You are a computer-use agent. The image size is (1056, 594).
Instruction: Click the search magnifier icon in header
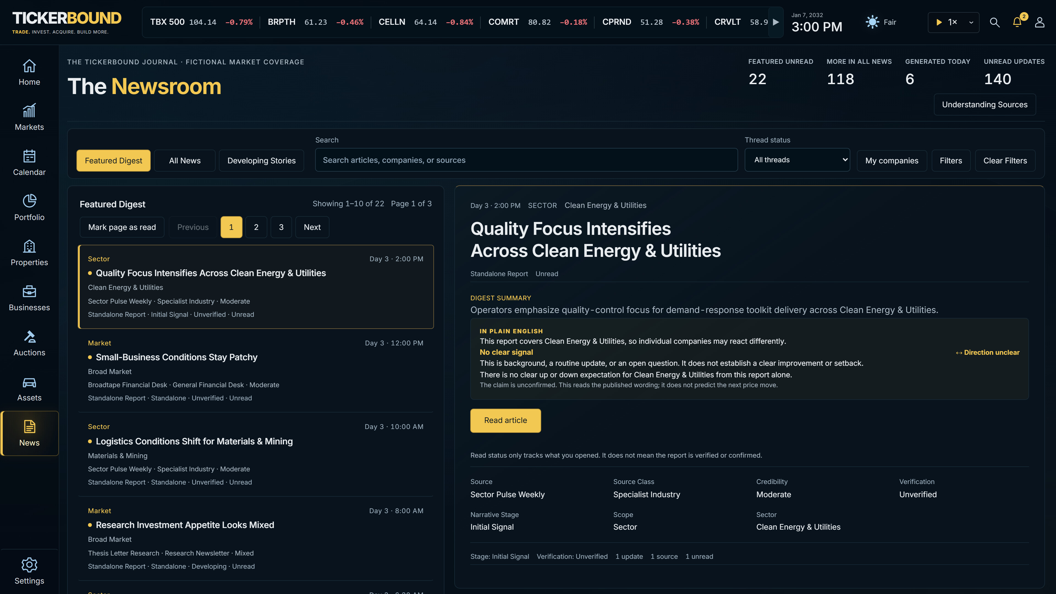(x=994, y=22)
